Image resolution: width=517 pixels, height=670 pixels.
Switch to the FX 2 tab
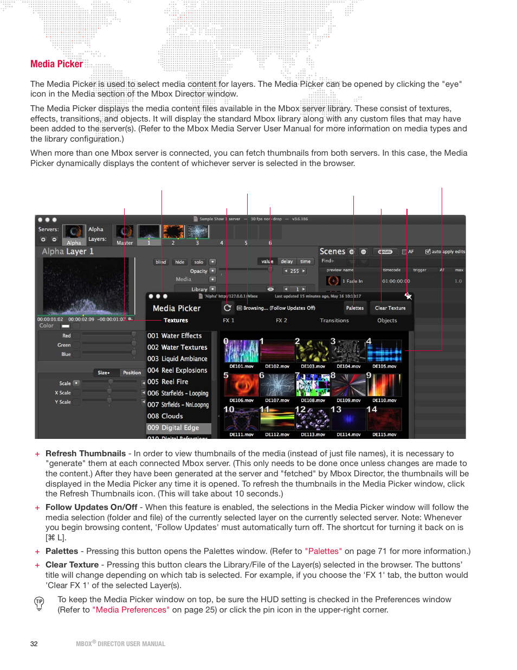click(x=281, y=321)
